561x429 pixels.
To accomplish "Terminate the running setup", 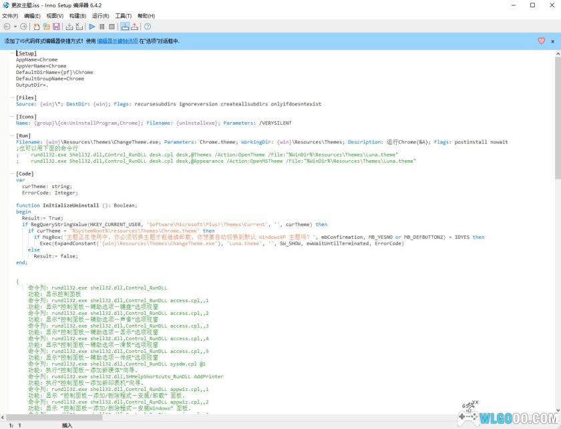I will pos(112,27).
